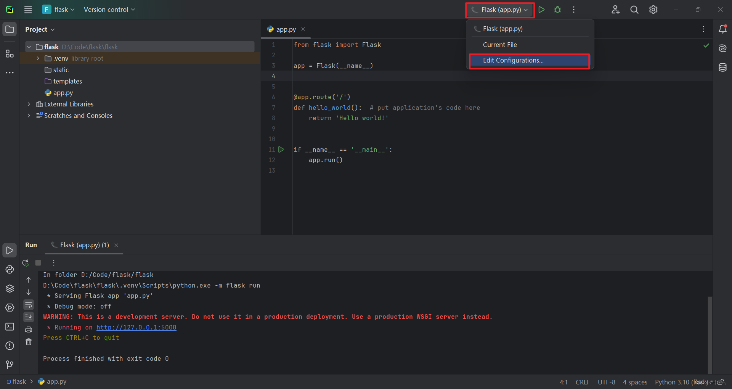The height and width of the screenshot is (389, 732).
Task: Open line:column 4:1 indicator
Action: 563,382
